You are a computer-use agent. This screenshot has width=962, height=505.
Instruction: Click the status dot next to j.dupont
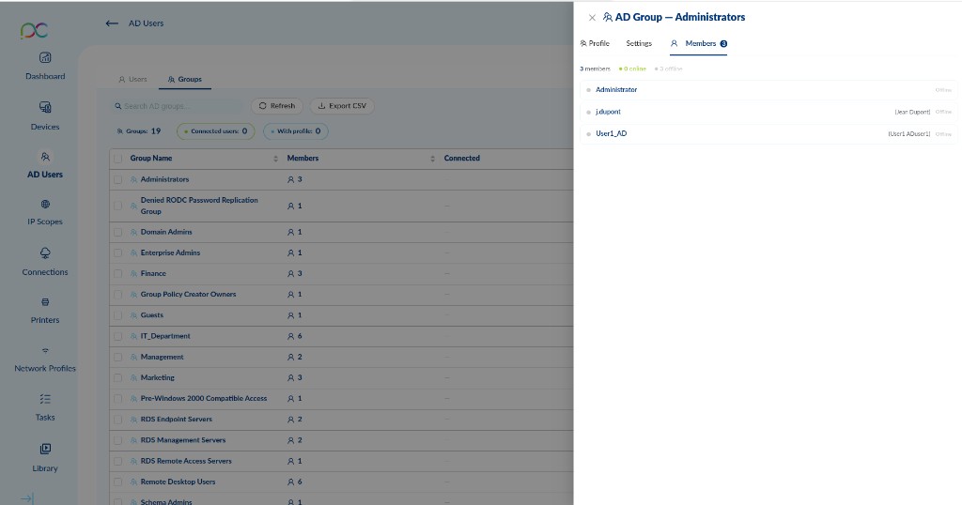pyautogui.click(x=588, y=112)
